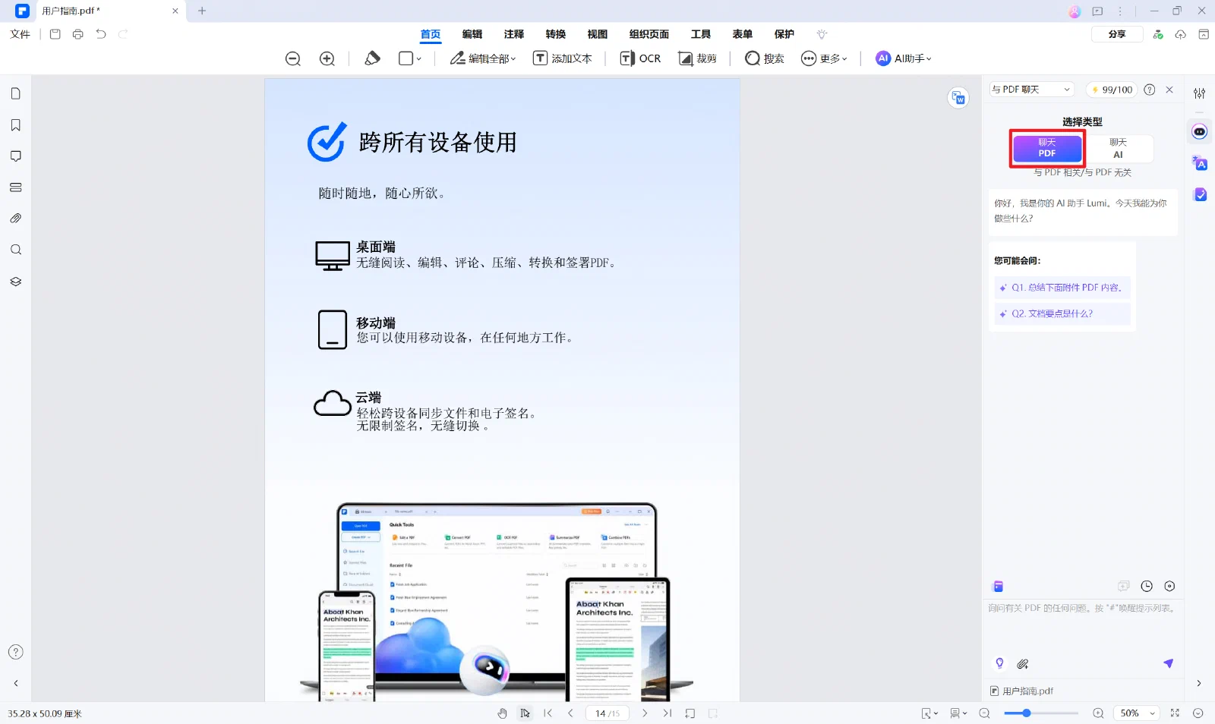Click the PDF-to-Word floating icon
This screenshot has width=1215, height=724.
[958, 97]
